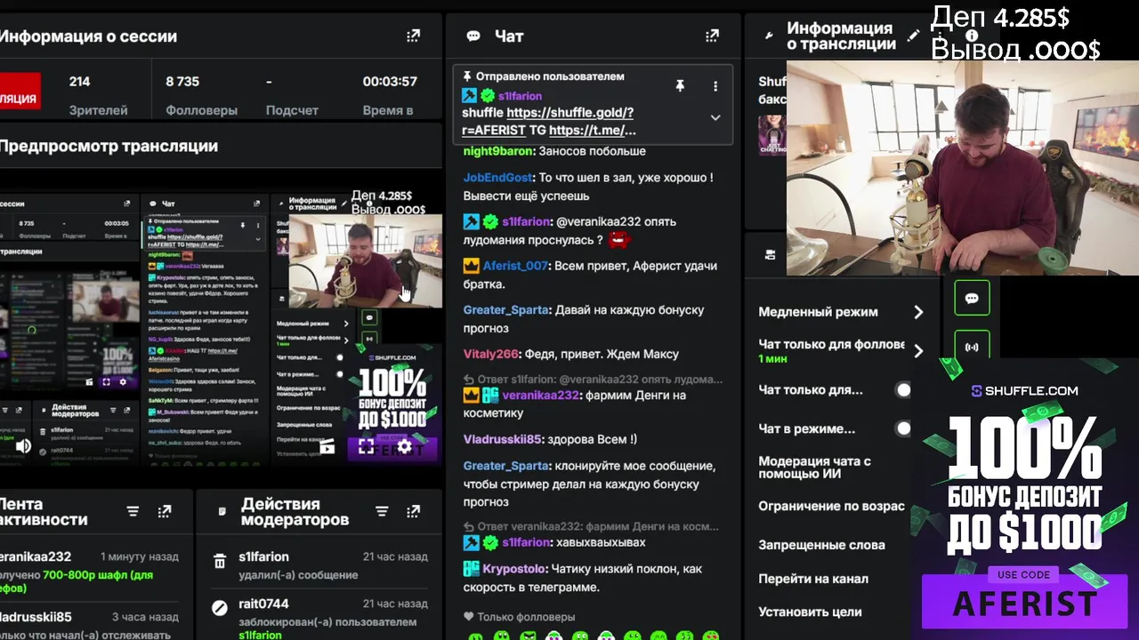Click the '00:03:57' stream time value
The image size is (1139, 640).
[390, 81]
